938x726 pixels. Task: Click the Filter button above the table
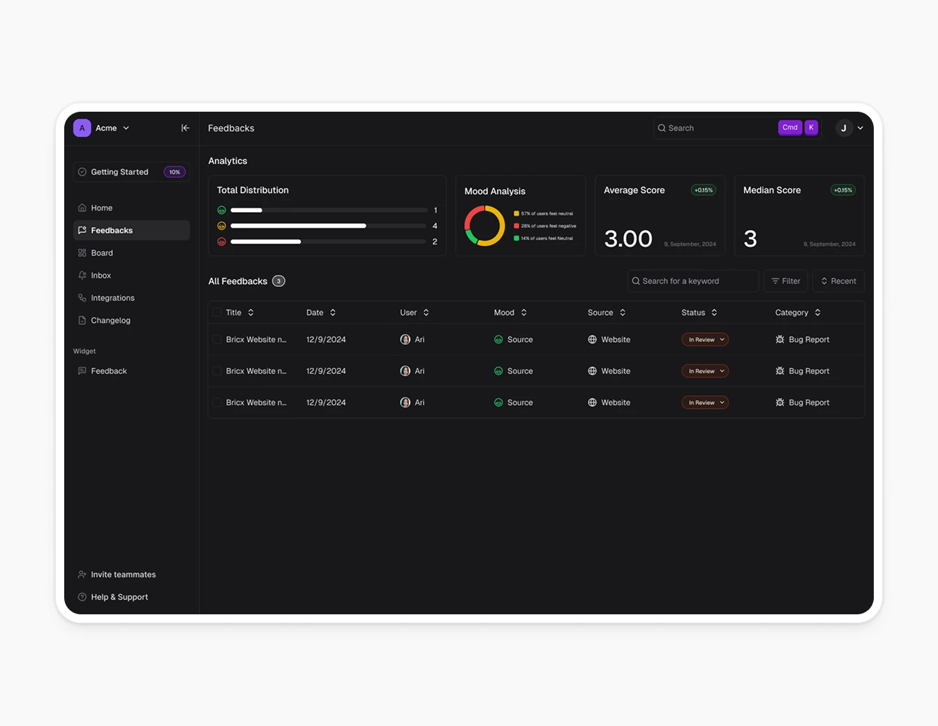tap(786, 281)
